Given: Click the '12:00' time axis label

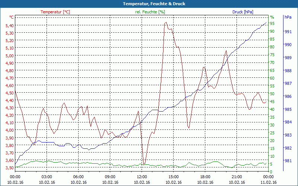Looking at the screenshot, I should click(142, 177).
